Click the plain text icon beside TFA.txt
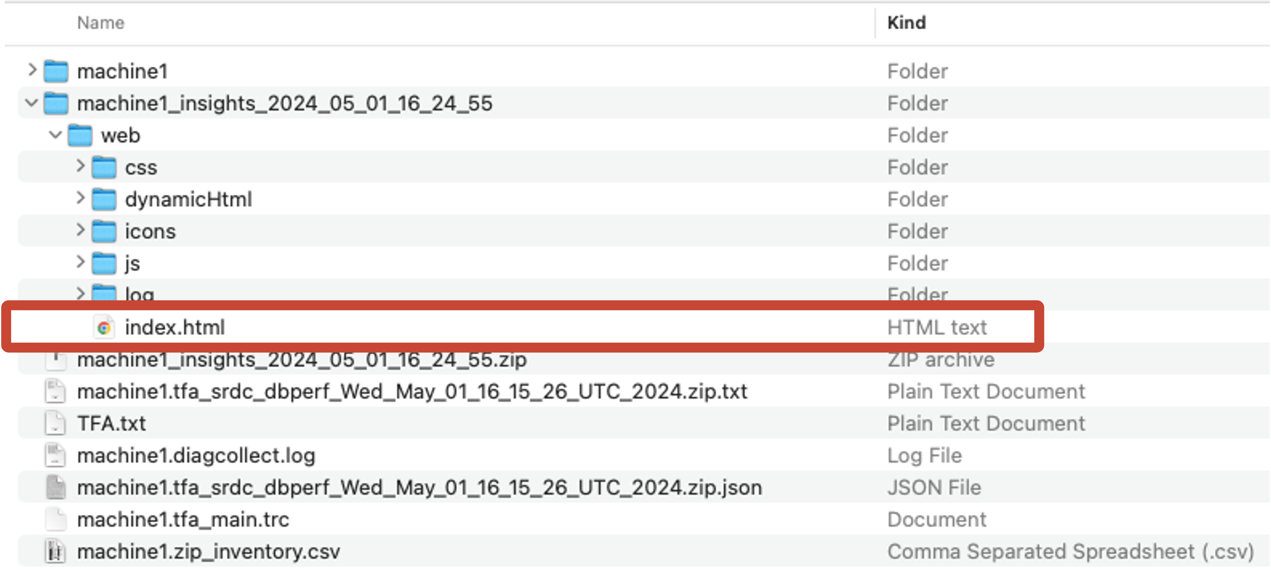Screen dimensions: 1271x575 (x=56, y=423)
